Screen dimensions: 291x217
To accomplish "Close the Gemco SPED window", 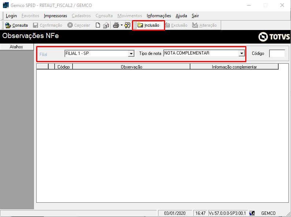I will (282, 5).
